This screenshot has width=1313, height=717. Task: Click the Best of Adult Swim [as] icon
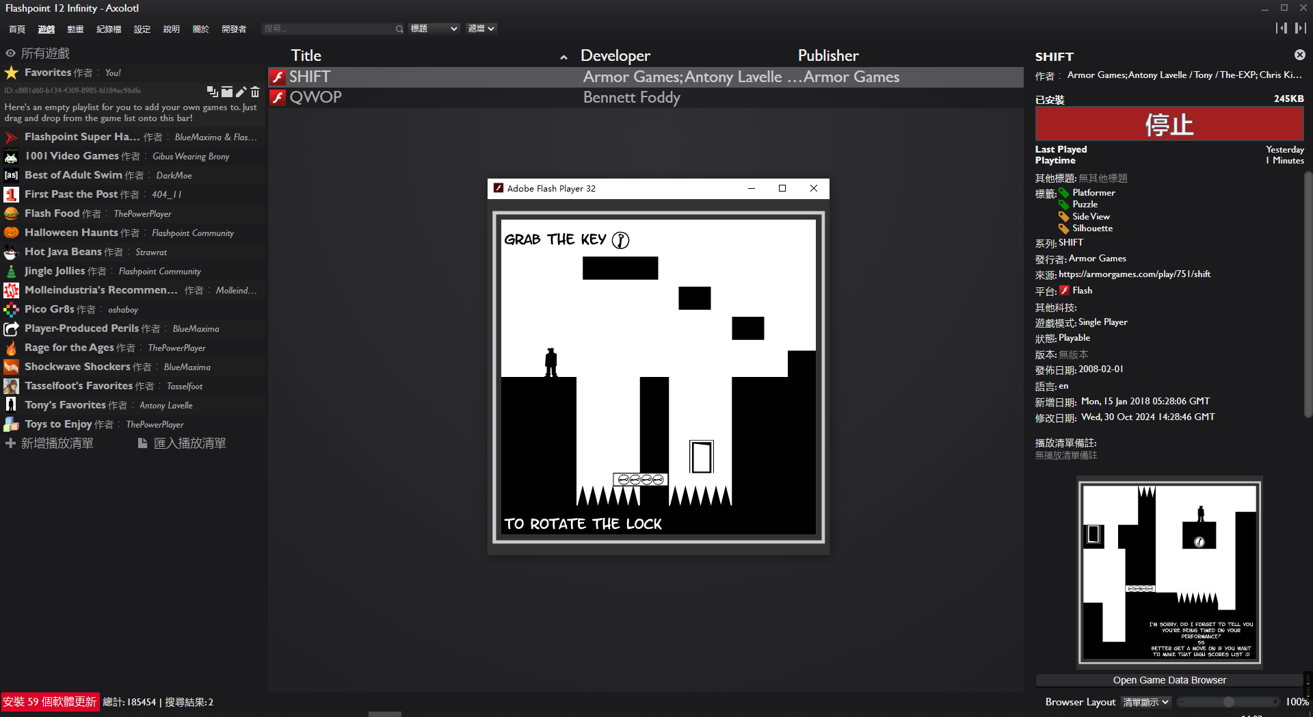pyautogui.click(x=12, y=175)
